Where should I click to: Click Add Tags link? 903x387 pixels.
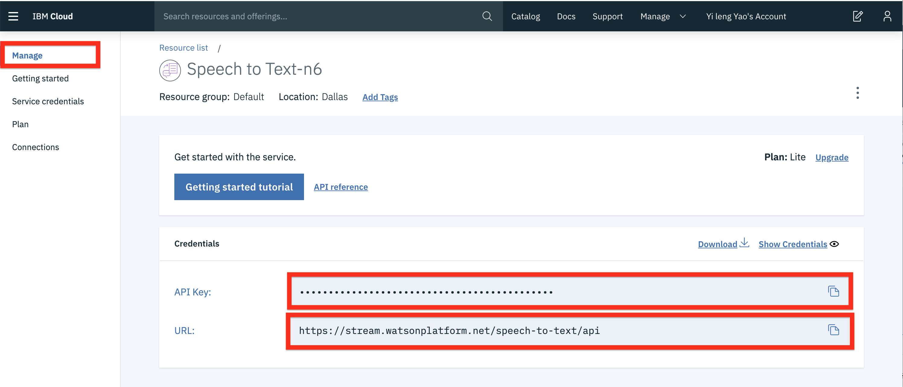tap(380, 97)
